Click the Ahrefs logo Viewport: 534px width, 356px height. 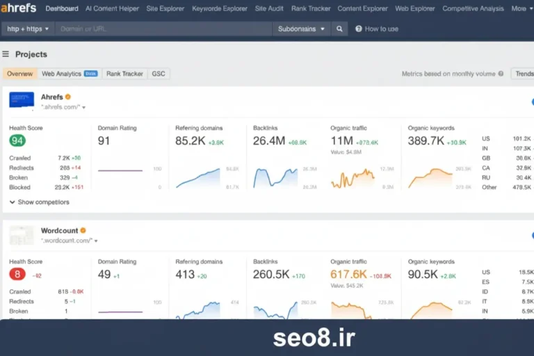click(18, 8)
